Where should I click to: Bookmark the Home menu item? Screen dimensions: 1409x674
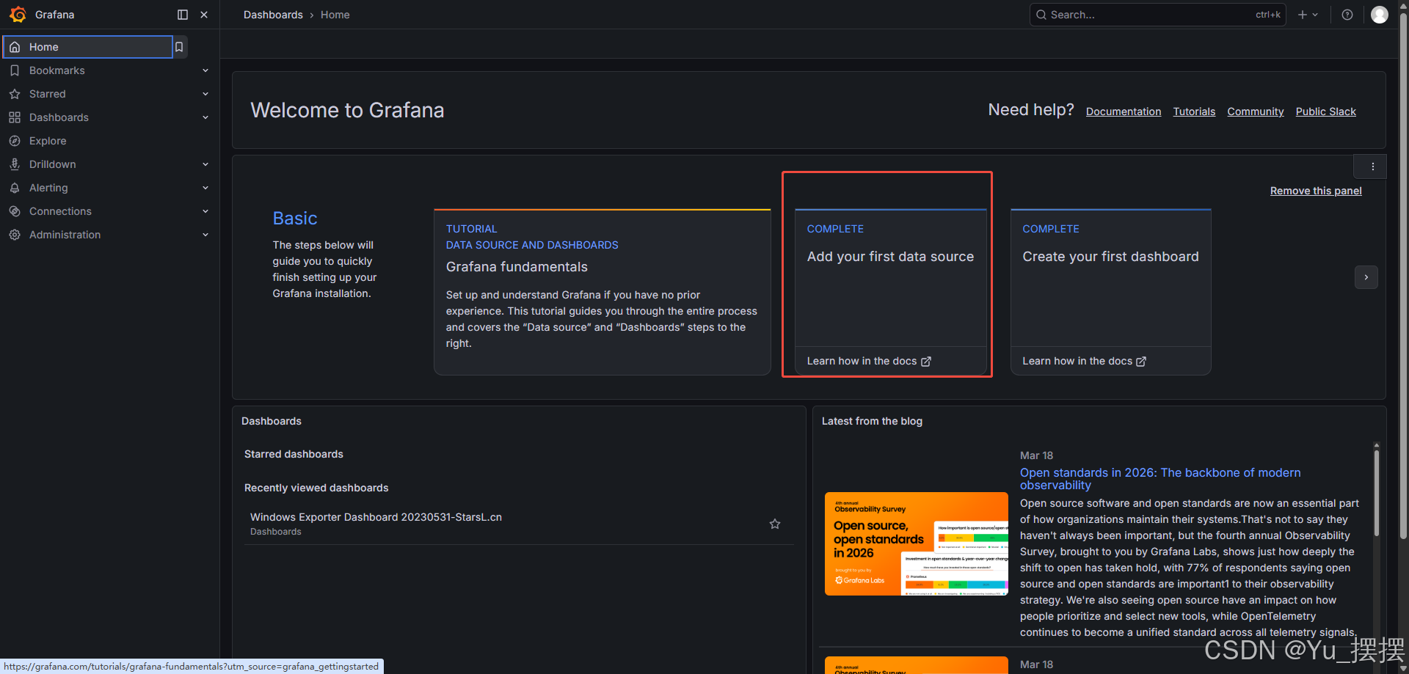(179, 47)
